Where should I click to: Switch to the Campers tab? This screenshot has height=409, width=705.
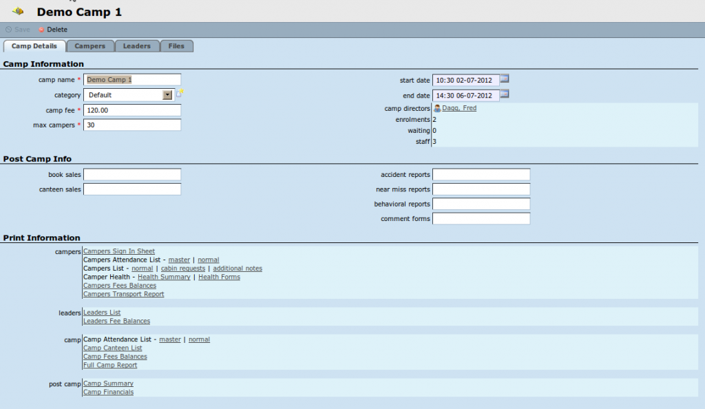point(90,46)
